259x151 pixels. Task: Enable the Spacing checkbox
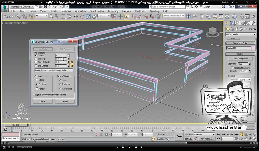[36, 59]
